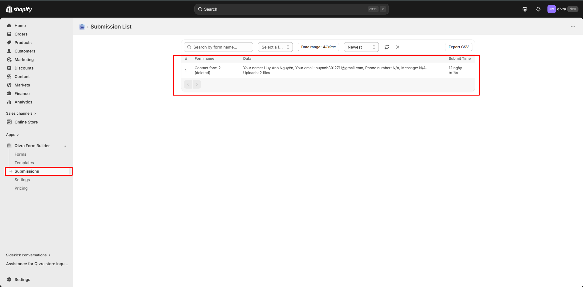Open the Marketing section
583x287 pixels.
(24, 59)
